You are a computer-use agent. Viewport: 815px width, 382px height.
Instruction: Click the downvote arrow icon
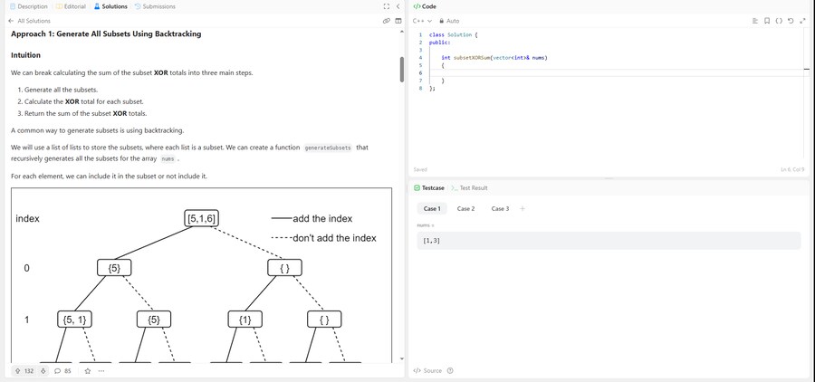coord(43,370)
